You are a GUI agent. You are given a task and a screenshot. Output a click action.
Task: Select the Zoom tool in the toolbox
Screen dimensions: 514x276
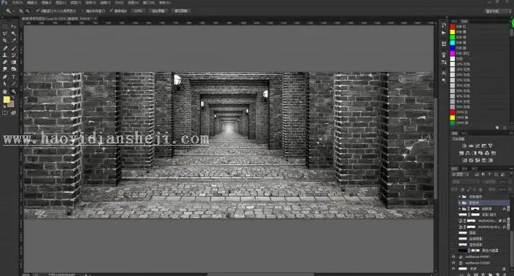point(14,92)
